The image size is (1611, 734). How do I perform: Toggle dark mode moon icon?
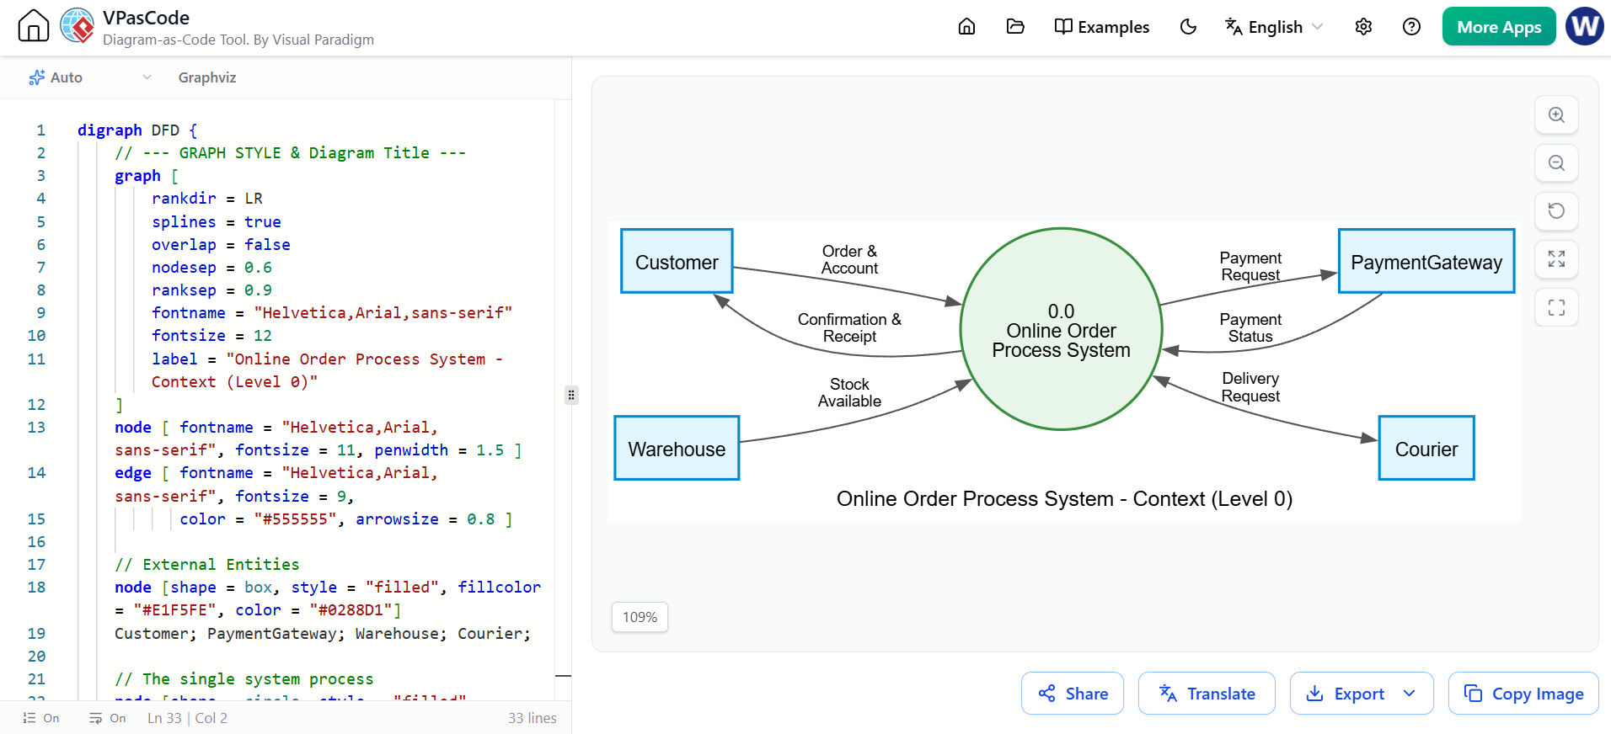point(1188,27)
